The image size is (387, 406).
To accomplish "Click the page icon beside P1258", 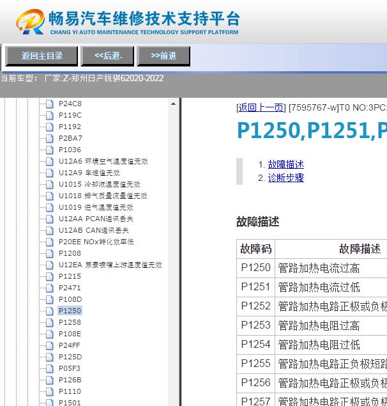I will tap(49, 322).
